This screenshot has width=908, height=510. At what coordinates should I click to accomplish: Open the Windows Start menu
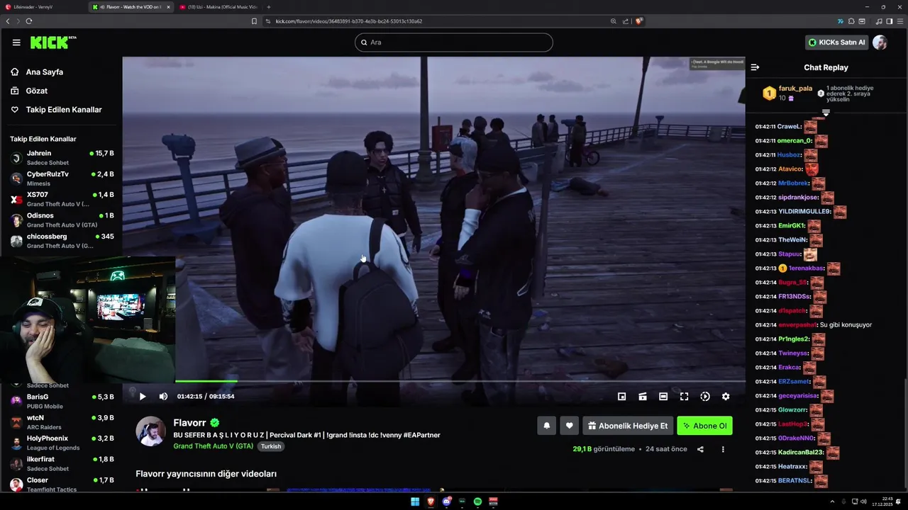pos(415,501)
